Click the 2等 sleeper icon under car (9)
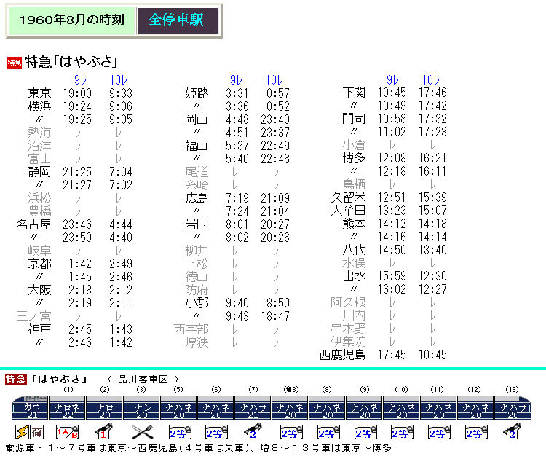Image resolution: width=546 pixels, height=459 pixels. coord(365,432)
